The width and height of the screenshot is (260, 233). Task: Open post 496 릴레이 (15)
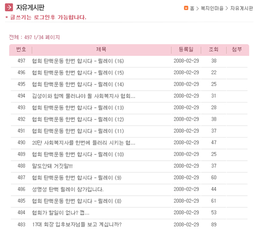(78, 73)
